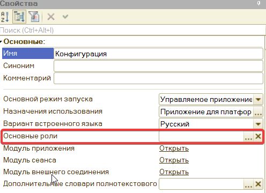The image size is (266, 193).
Task: Open the Вариант встроенного языка dropdown arrow
Action: tap(258, 124)
